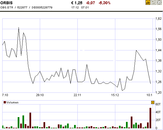
Task: Click the 1,20 price axis label
Action: tap(159, 92)
